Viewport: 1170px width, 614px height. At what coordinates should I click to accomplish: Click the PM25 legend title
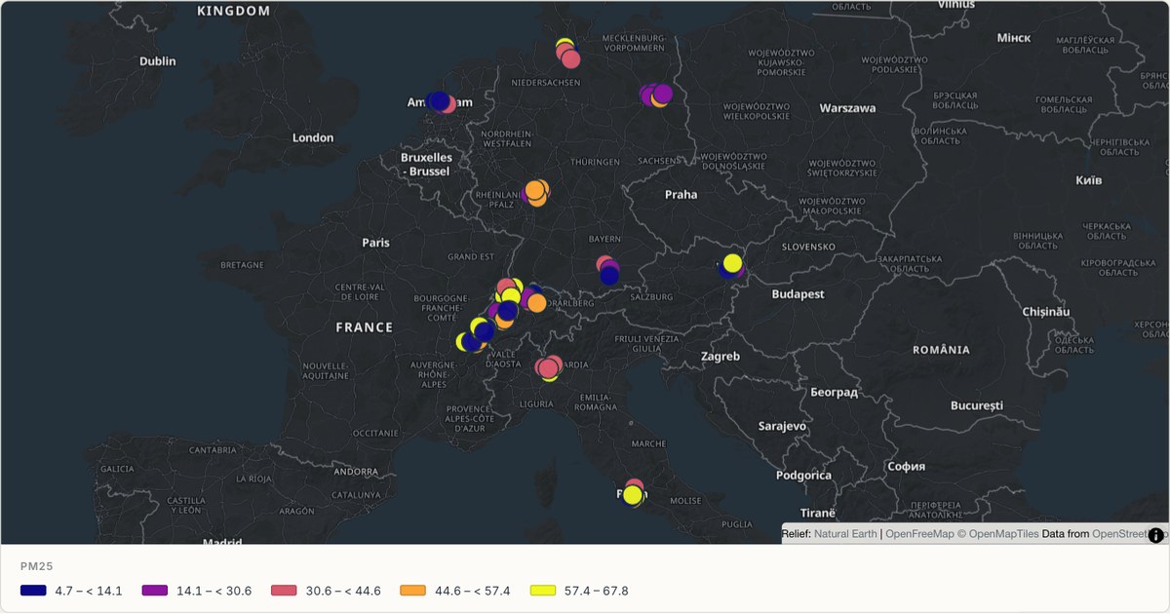point(37,565)
